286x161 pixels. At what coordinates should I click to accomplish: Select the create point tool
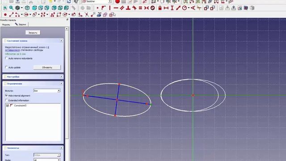pyautogui.click(x=5, y=15)
